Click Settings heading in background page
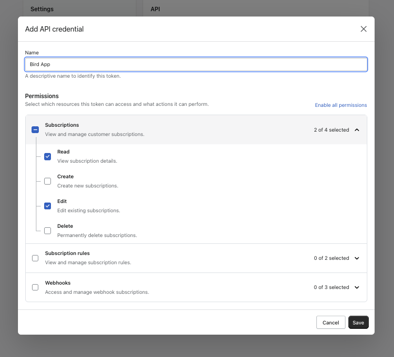The width and height of the screenshot is (394, 357). point(42,9)
